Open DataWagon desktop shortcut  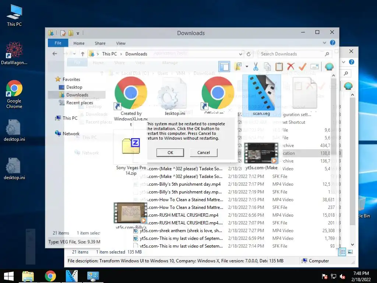coord(14,53)
